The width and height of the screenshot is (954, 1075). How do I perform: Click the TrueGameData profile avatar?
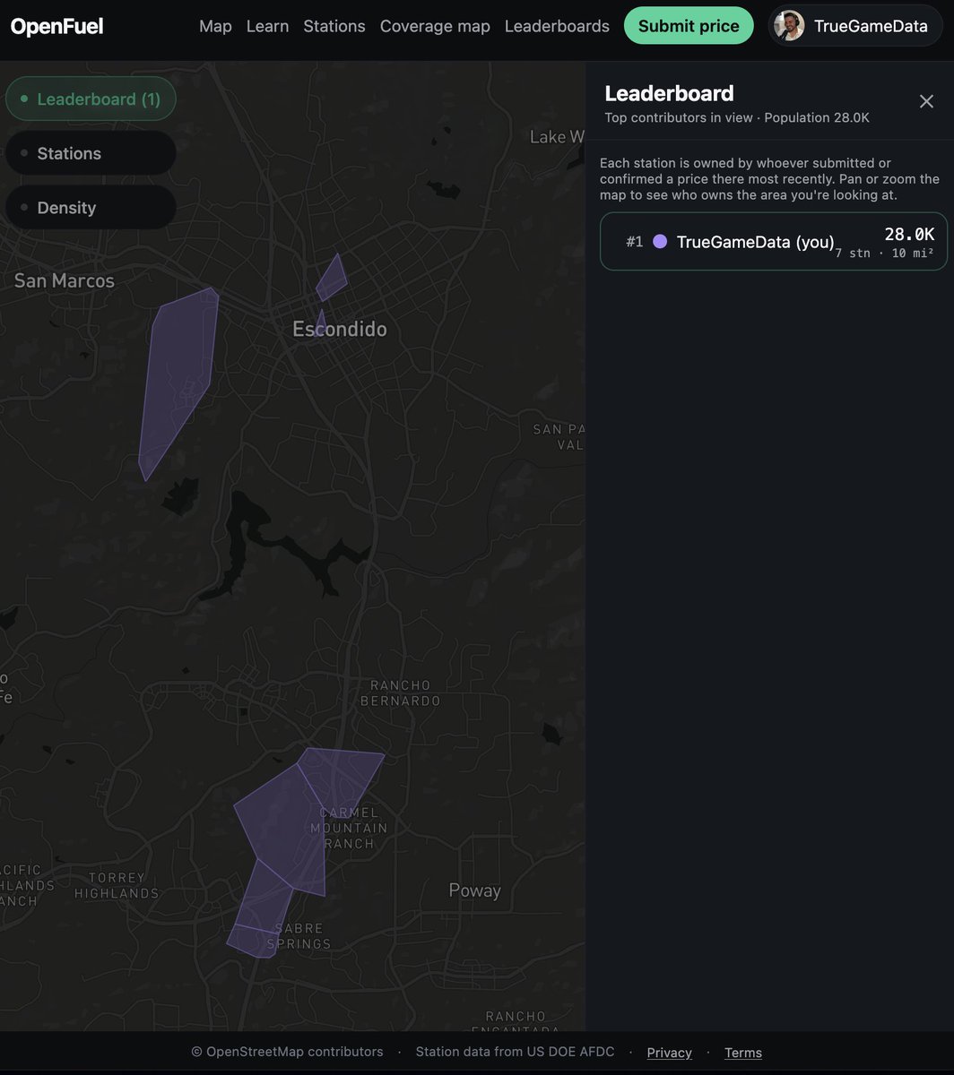[x=789, y=26]
